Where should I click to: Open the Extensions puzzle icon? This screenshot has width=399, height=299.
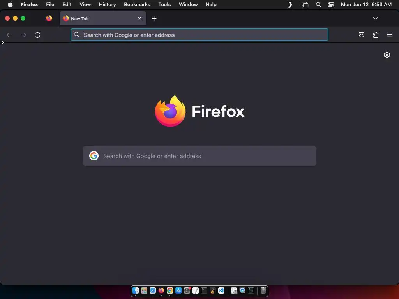point(376,35)
